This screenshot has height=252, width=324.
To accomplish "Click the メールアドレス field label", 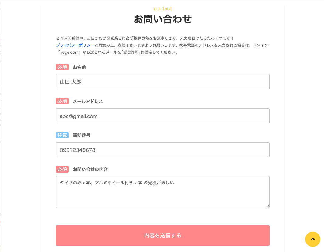I will click(88, 101).
